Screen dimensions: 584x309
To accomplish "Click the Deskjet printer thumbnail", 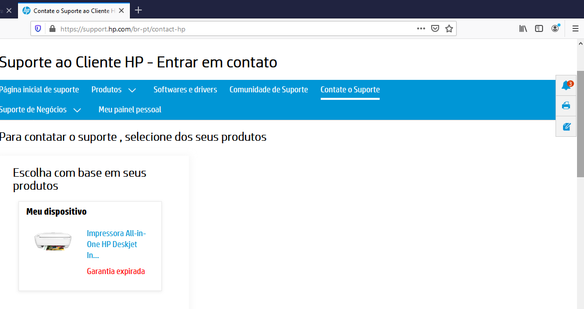I will (53, 241).
